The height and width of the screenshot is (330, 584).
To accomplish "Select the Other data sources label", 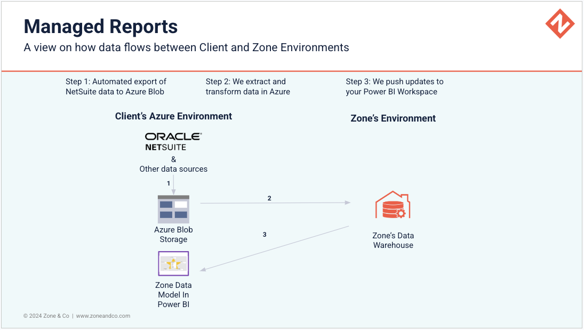I will (x=173, y=169).
